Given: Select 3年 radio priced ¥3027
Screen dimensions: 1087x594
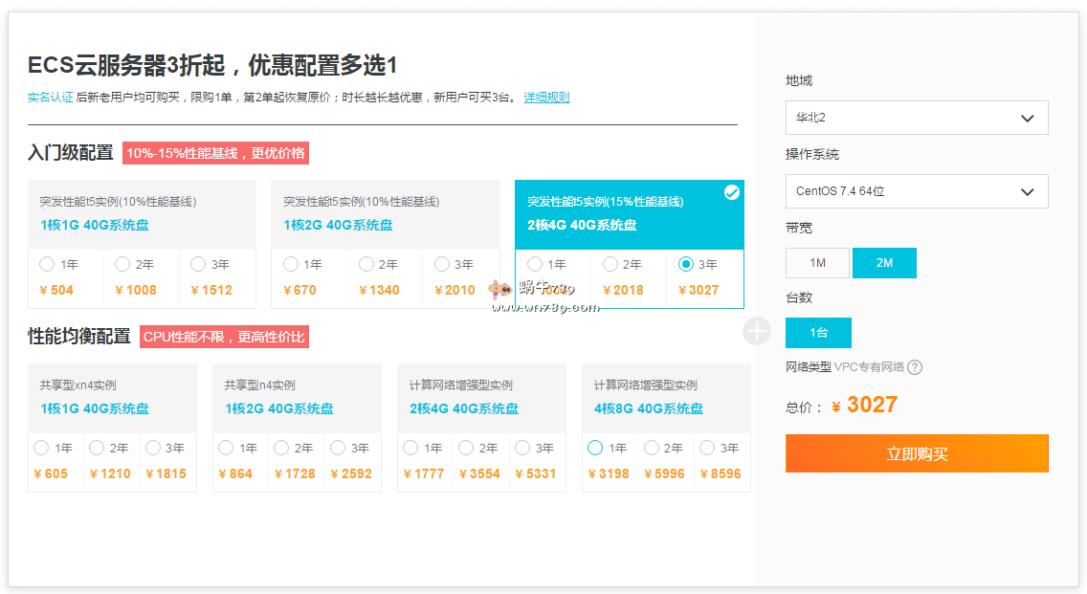Looking at the screenshot, I should (x=686, y=265).
